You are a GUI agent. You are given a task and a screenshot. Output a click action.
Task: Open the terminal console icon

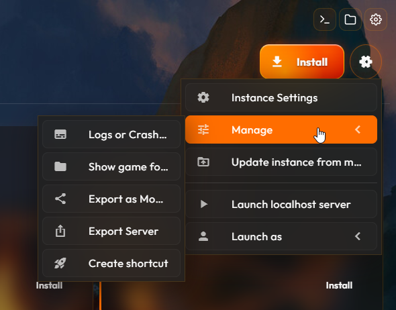click(325, 19)
